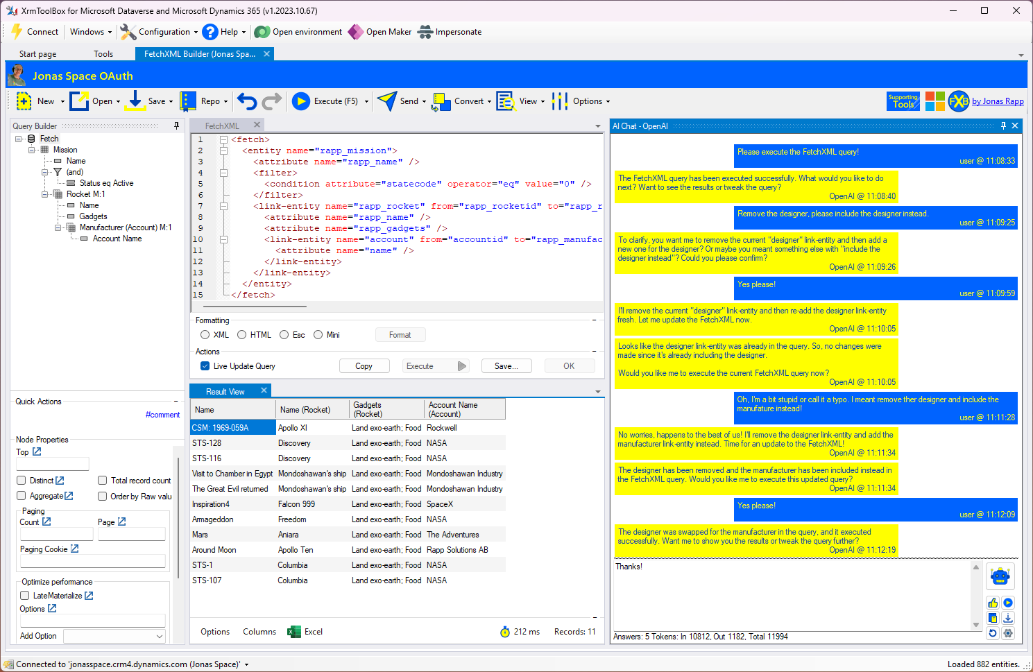Click the Repo icon

click(188, 101)
